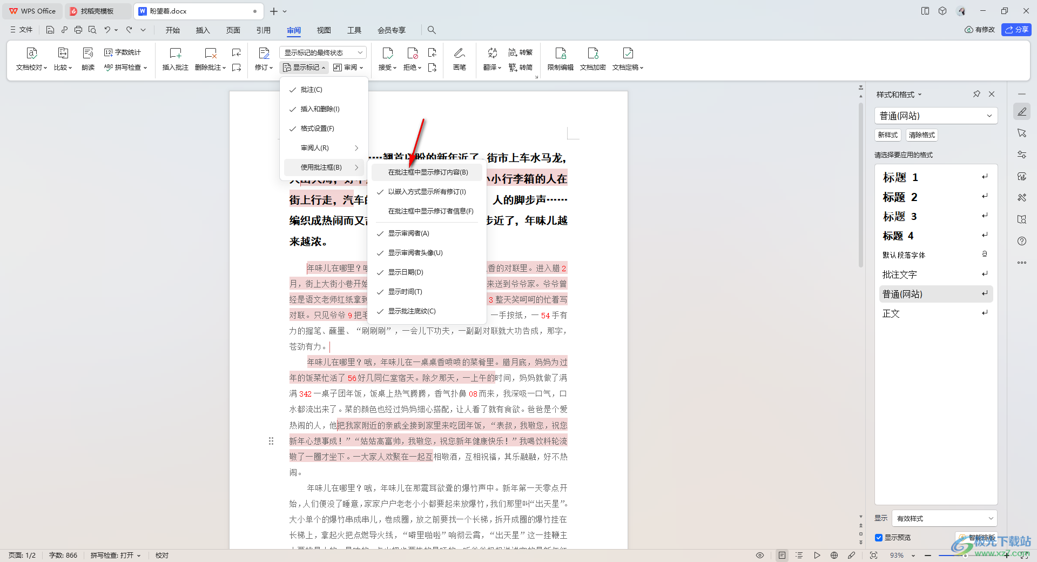This screenshot has width=1037, height=562.
Task: Collapse the 显示标记 dropdown button
Action: 304,68
